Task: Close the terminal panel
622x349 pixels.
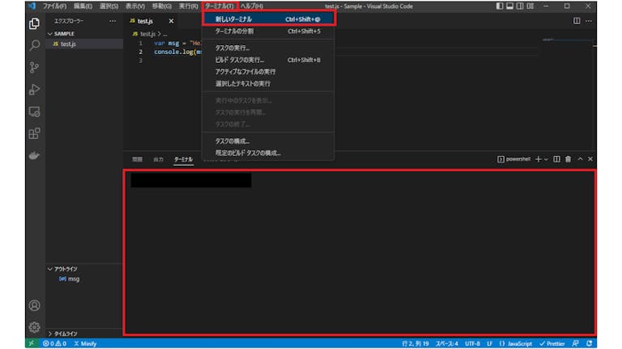Action: [590, 159]
